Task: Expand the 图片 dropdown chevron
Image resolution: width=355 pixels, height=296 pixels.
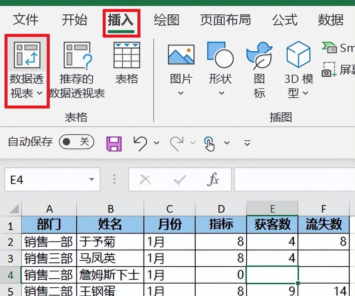Action: click(181, 93)
